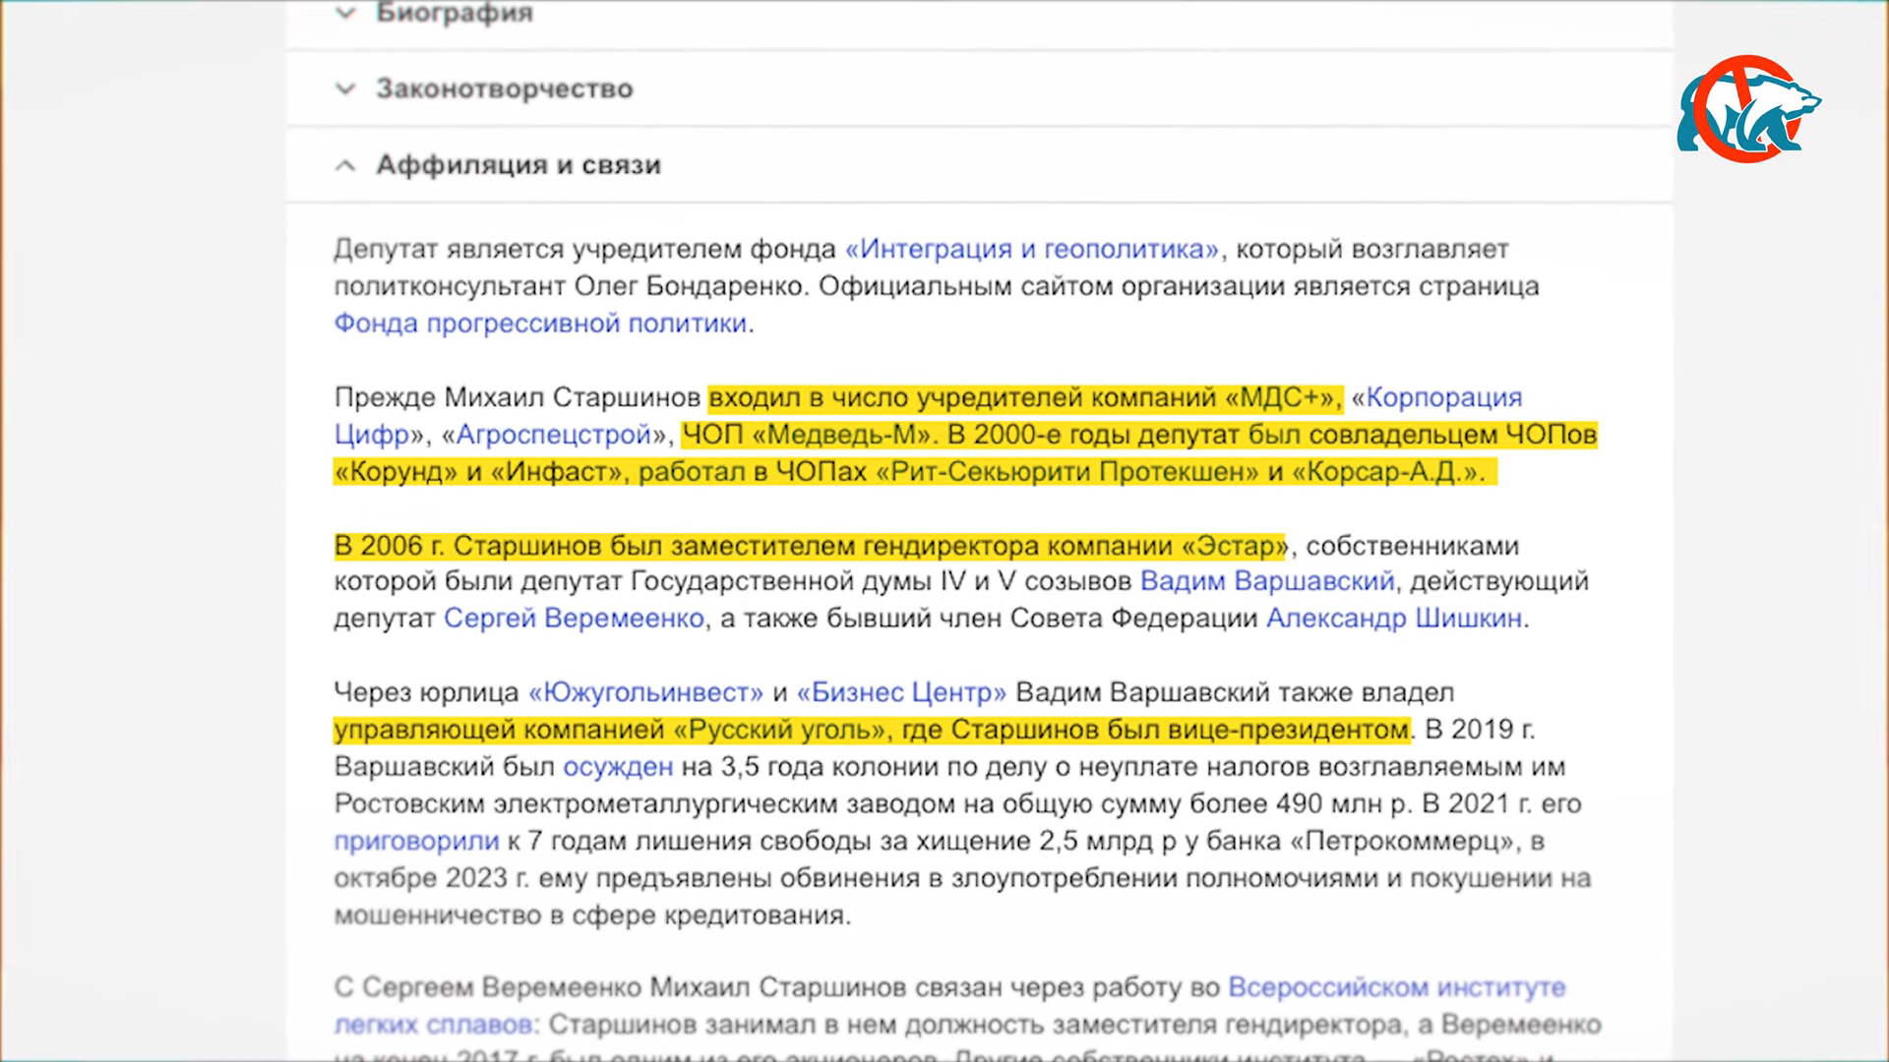This screenshot has width=1889, height=1062.
Task: Collapse the Аффиляция и связи section chevron
Action: 344,165
